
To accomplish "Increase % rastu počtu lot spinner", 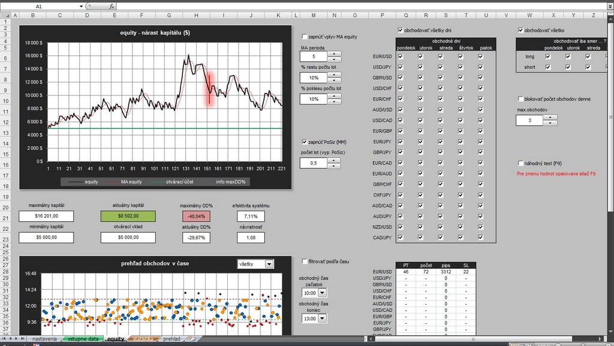I will pos(333,75).
